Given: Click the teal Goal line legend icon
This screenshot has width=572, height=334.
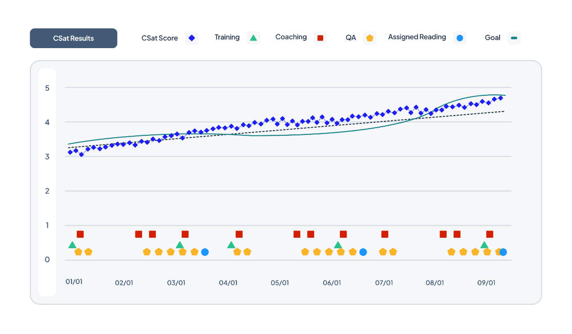Looking at the screenshot, I should [x=514, y=38].
